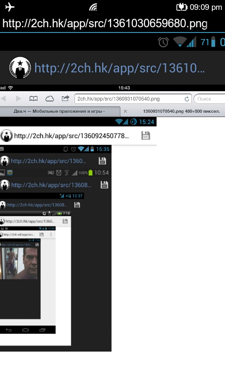Viewport: 225px width, 376px height.
Task: Switch to the Два.ч Мобильные приложения tab
Action: click(60, 111)
